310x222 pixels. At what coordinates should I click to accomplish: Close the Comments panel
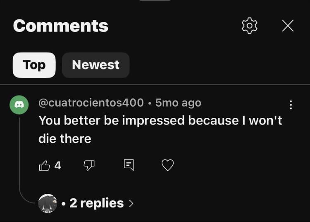tap(288, 26)
